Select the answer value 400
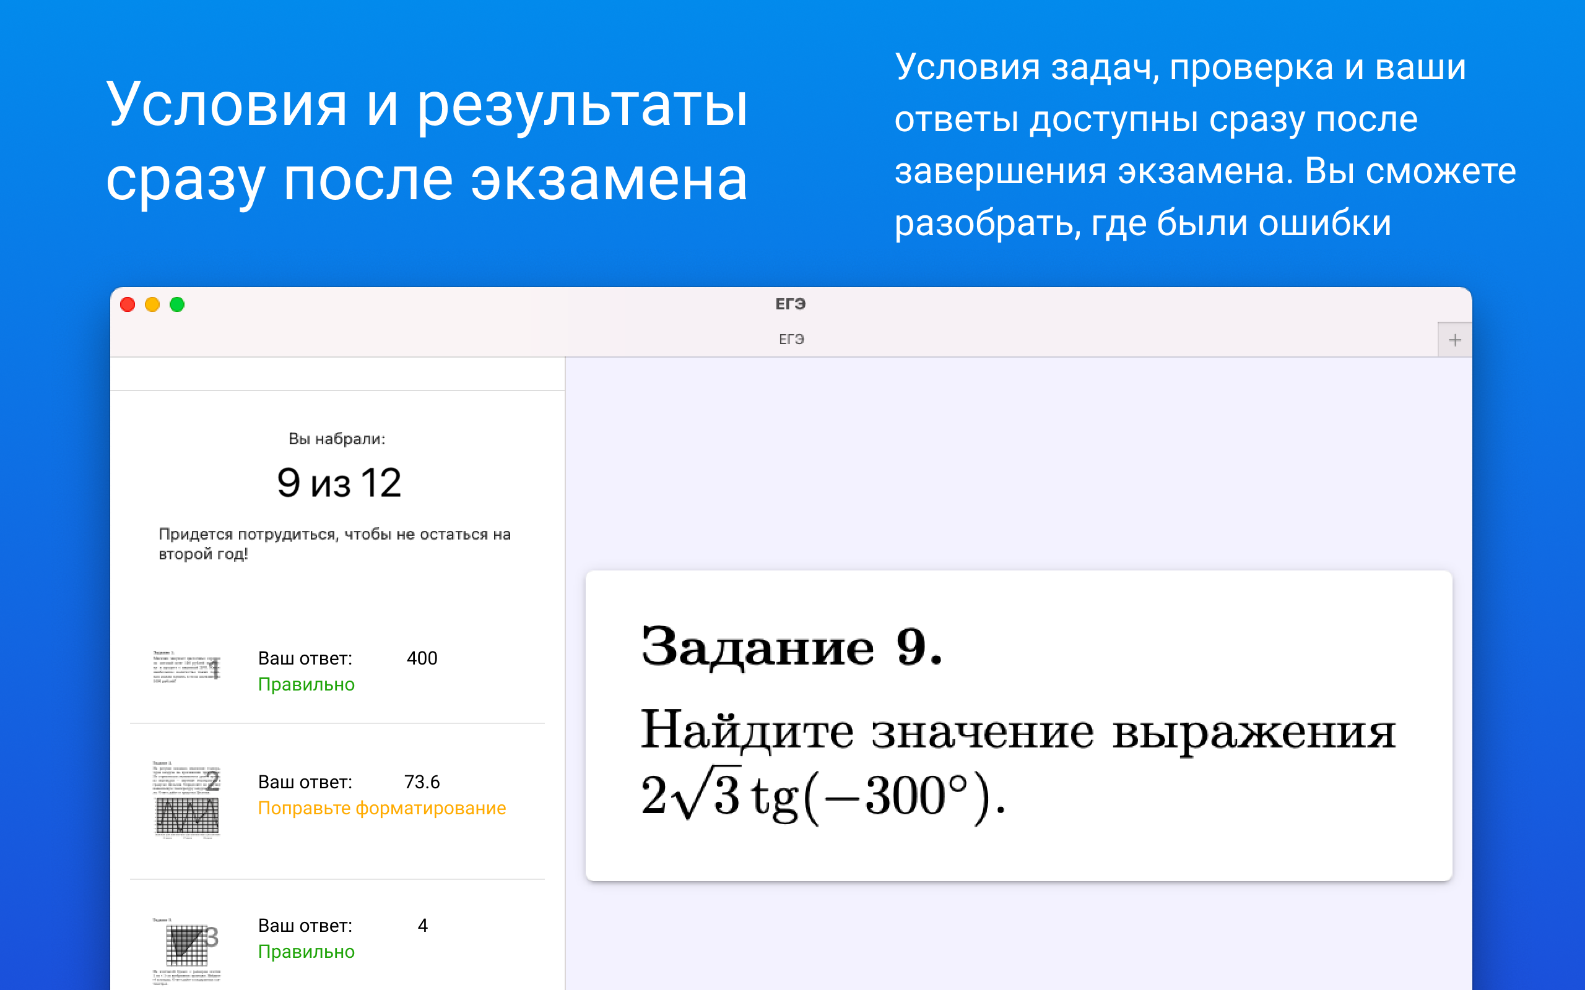Viewport: 1585px width, 990px height. tap(422, 658)
